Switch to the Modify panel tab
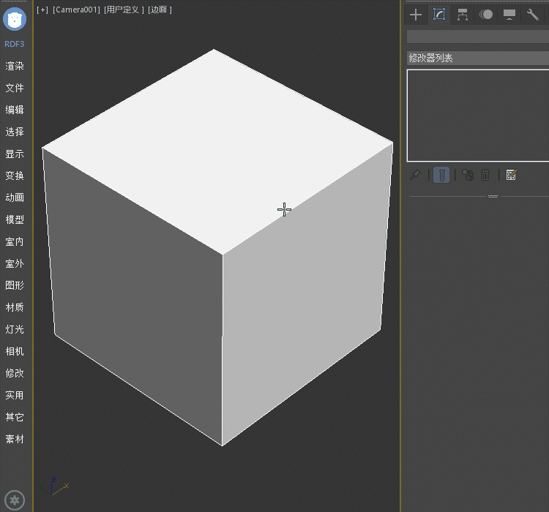 point(439,15)
